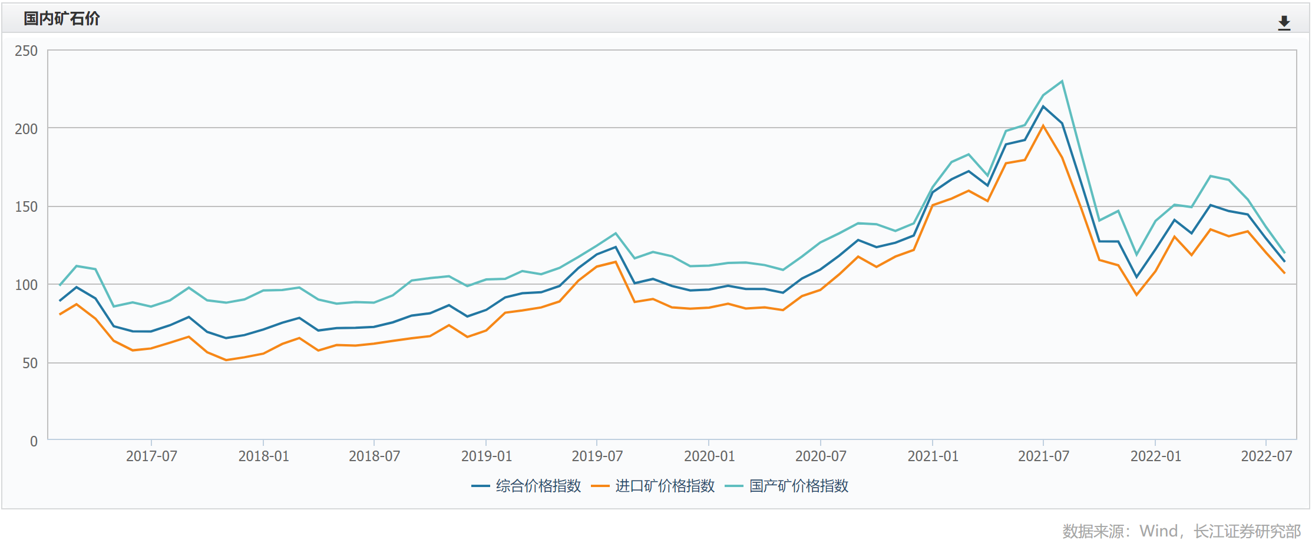Click the 2022-07 x-axis label
Viewport: 1312px width, 550px height.
point(1266,456)
